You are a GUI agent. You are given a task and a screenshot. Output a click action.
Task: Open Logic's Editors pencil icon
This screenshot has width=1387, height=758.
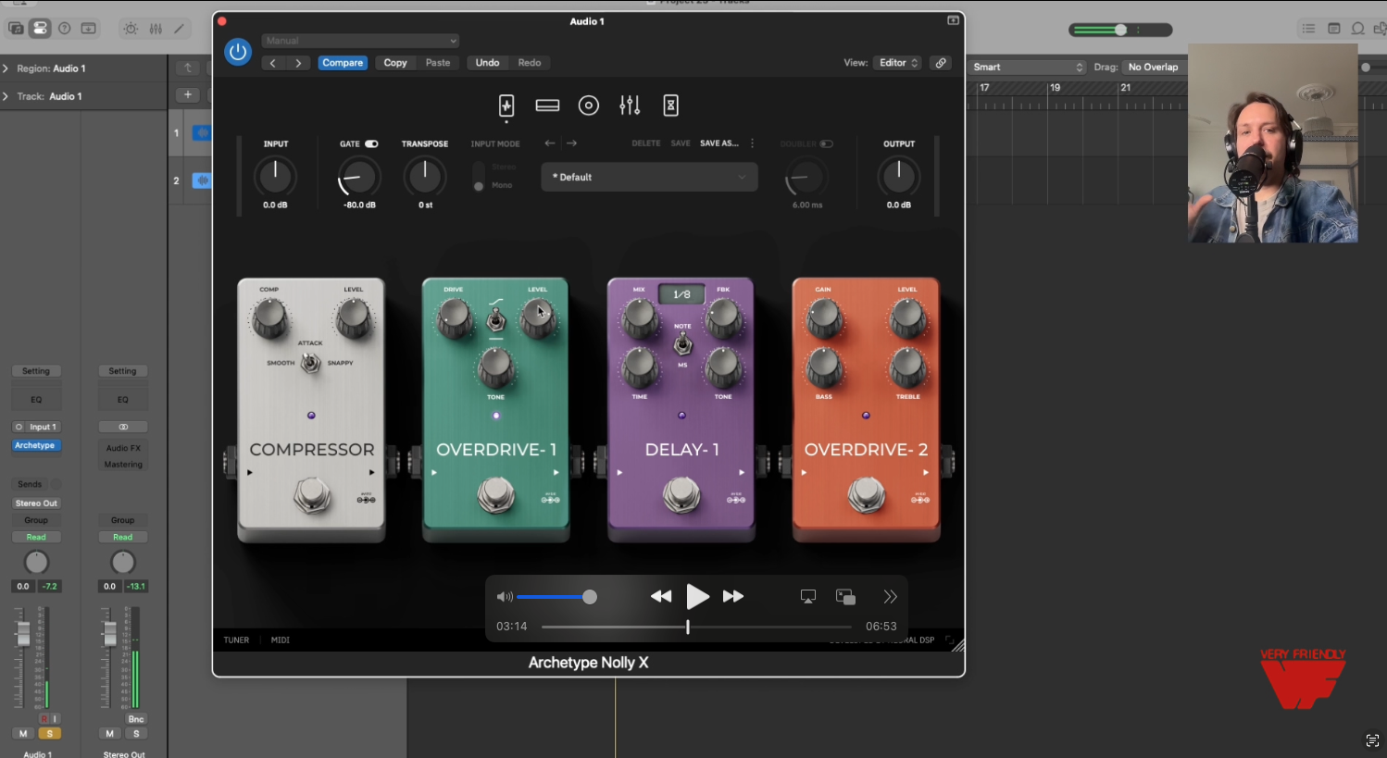pyautogui.click(x=180, y=29)
